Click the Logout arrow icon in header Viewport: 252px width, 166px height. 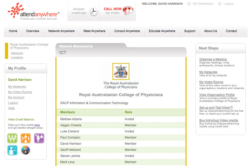[220, 4]
